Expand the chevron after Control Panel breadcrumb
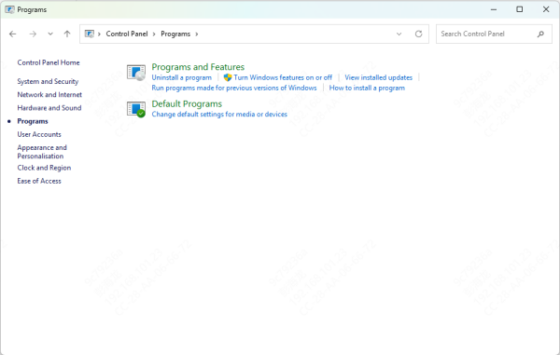Screen dimensions: 560x355 [154, 34]
